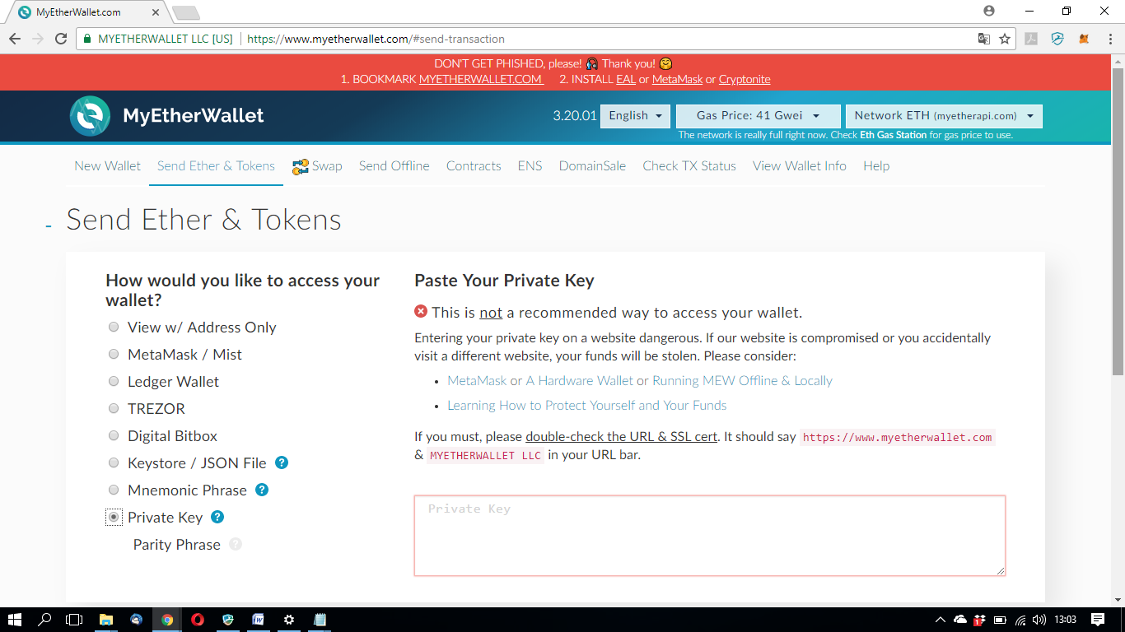
Task: Click the Adobe Acrobat PDF extension icon
Action: [1031, 39]
